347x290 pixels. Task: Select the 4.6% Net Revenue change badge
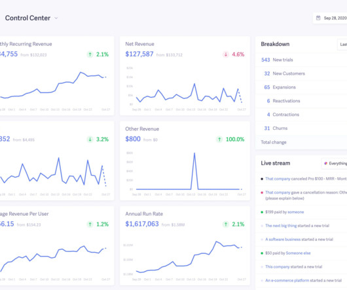(x=234, y=54)
